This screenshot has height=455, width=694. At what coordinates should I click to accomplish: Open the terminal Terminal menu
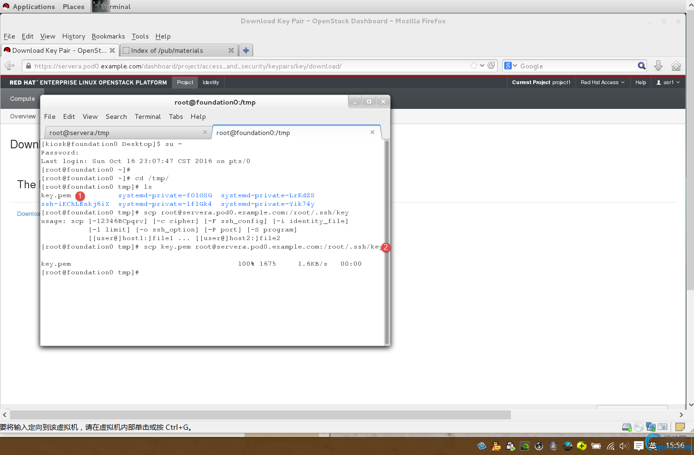point(147,116)
